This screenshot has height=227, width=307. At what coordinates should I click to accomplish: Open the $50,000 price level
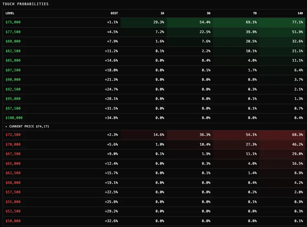coord(13,221)
